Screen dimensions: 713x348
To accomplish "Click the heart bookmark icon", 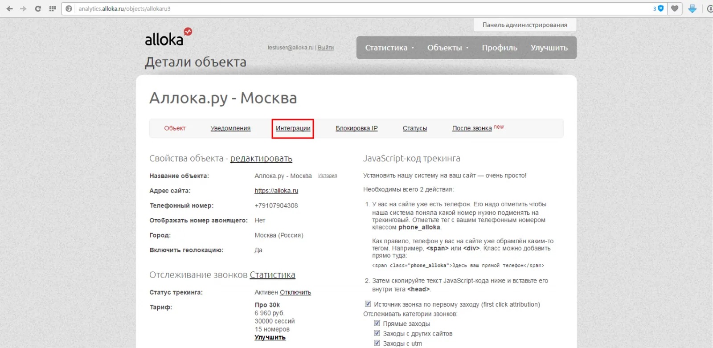I will (675, 8).
